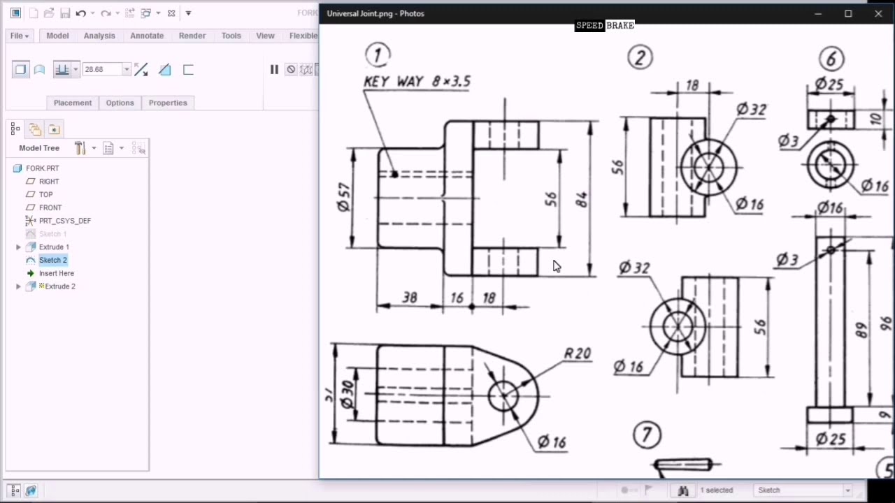
Task: Click the tree filter search icon
Action: point(138,148)
